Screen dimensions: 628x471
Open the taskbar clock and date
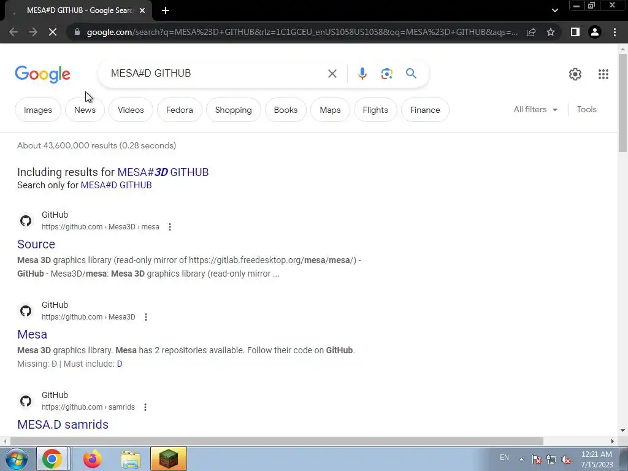pos(597,459)
